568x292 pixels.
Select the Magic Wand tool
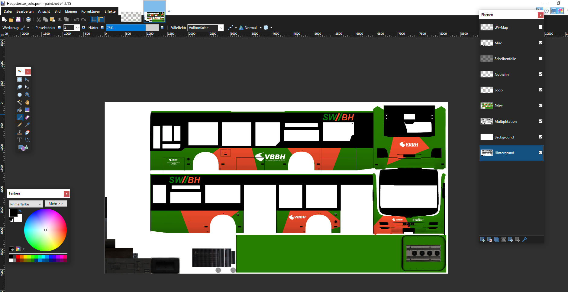pos(20,102)
